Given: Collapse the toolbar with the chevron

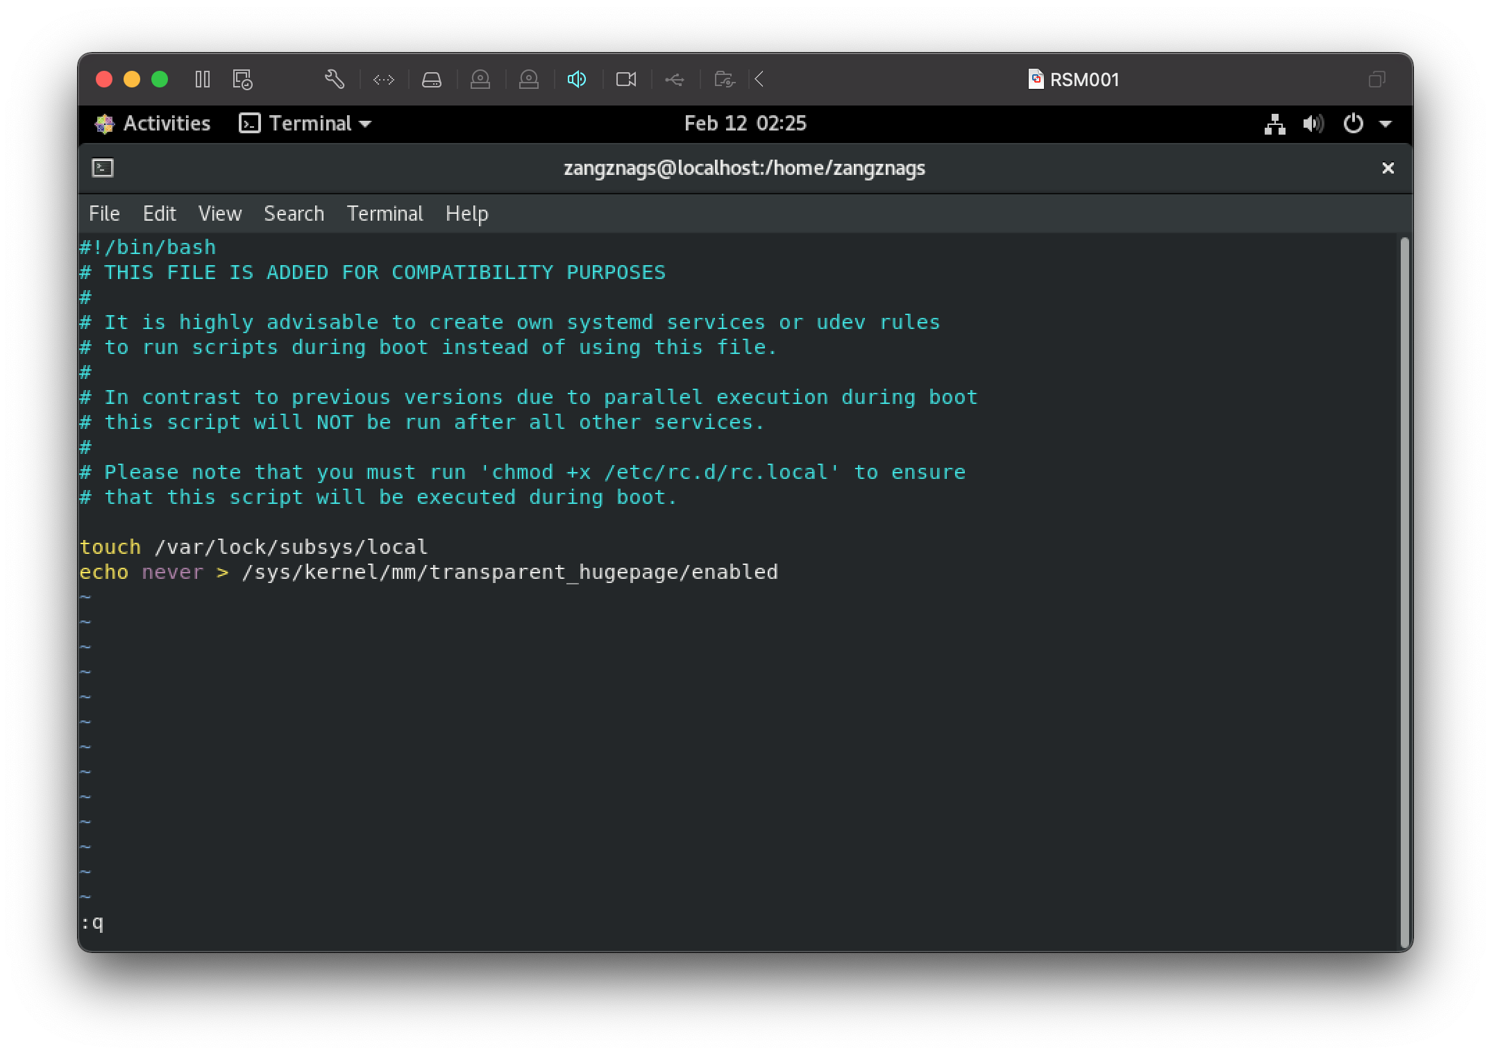Looking at the screenshot, I should (x=759, y=80).
